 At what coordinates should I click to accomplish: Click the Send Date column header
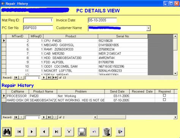coord(117,92)
